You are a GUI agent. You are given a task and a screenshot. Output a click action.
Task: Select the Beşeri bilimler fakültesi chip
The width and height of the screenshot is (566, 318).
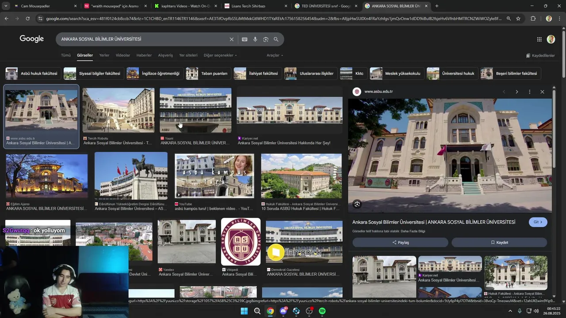(x=510, y=73)
